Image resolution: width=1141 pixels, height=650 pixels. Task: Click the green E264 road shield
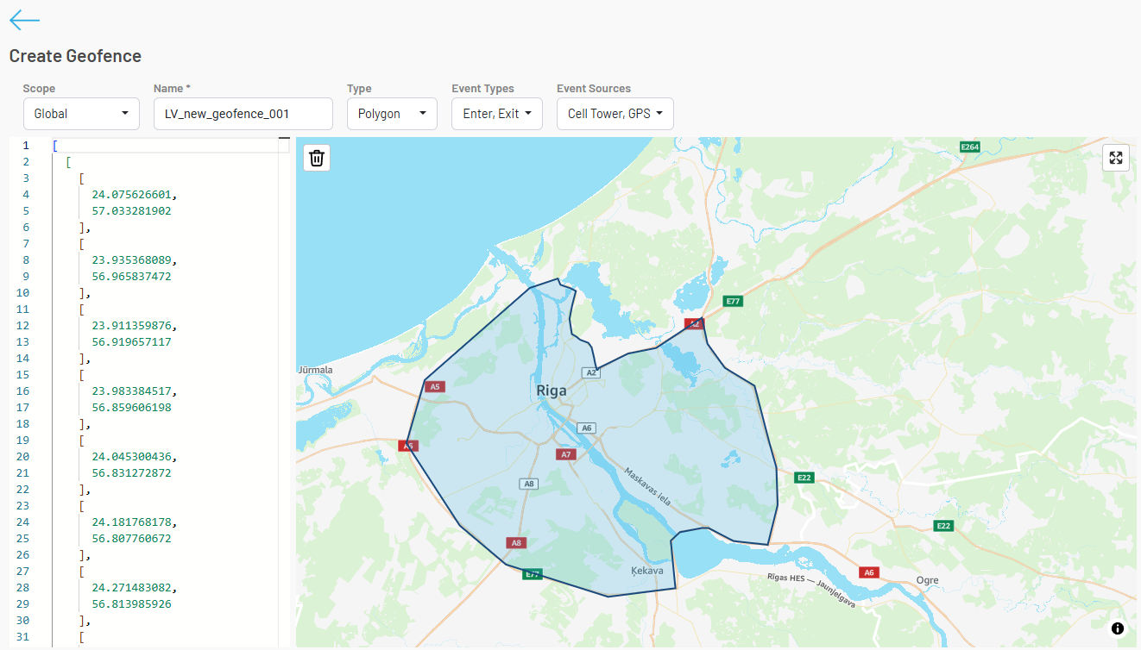click(x=970, y=147)
